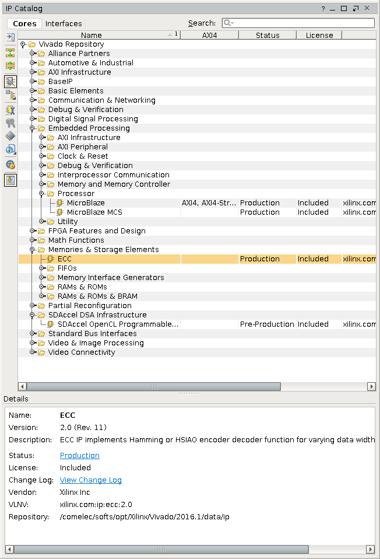Expand the Alliance Partners folder
380x559 pixels.
[x=33, y=54]
